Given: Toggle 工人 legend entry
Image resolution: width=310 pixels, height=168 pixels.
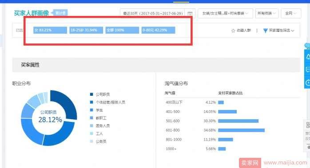Looking at the screenshot, I should (x=96, y=134).
